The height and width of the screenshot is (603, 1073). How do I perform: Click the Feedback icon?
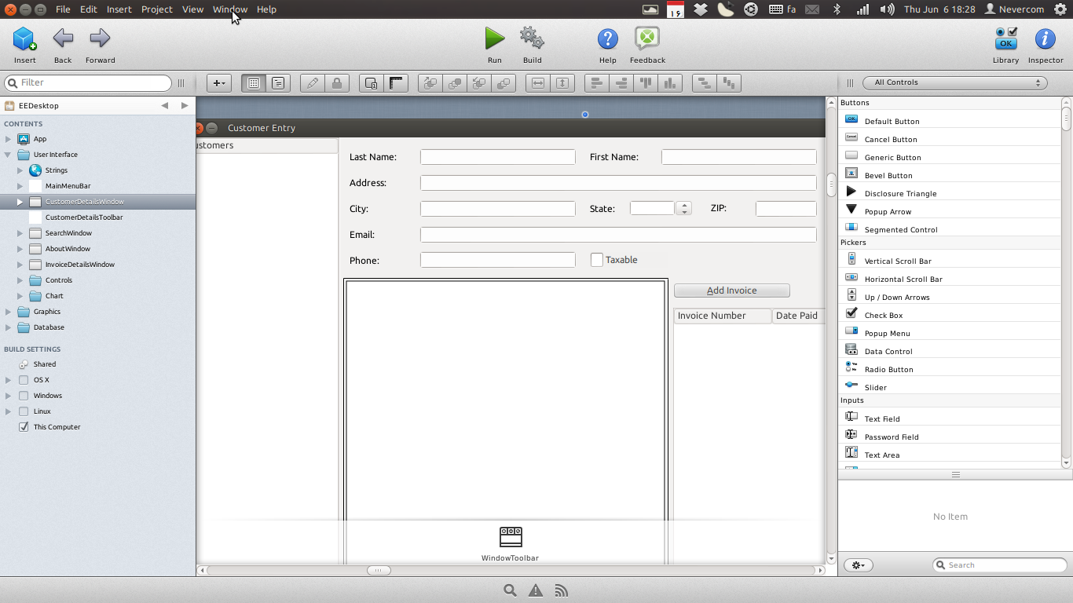pos(647,38)
